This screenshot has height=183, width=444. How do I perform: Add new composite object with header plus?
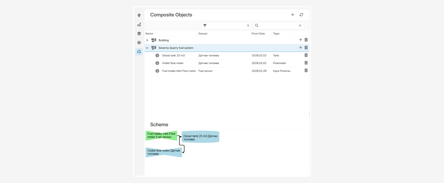coord(293,15)
